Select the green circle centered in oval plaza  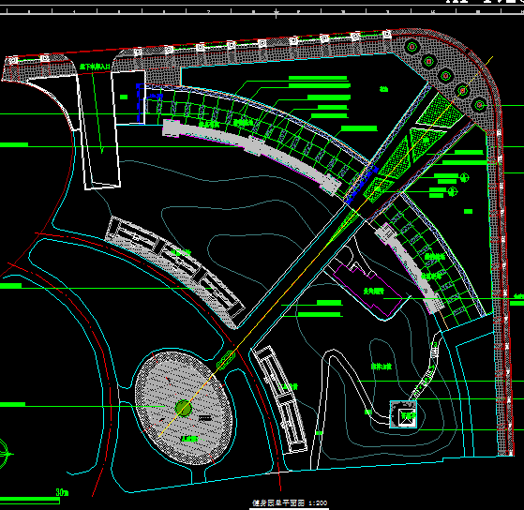(x=184, y=408)
